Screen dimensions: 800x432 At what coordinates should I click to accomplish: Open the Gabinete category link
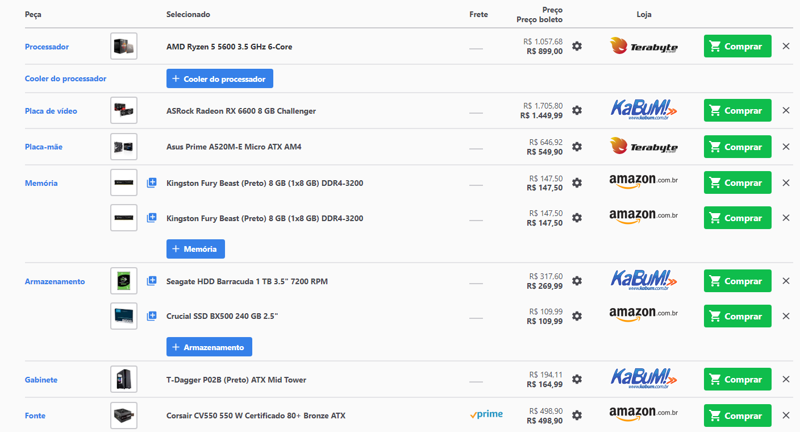41,380
